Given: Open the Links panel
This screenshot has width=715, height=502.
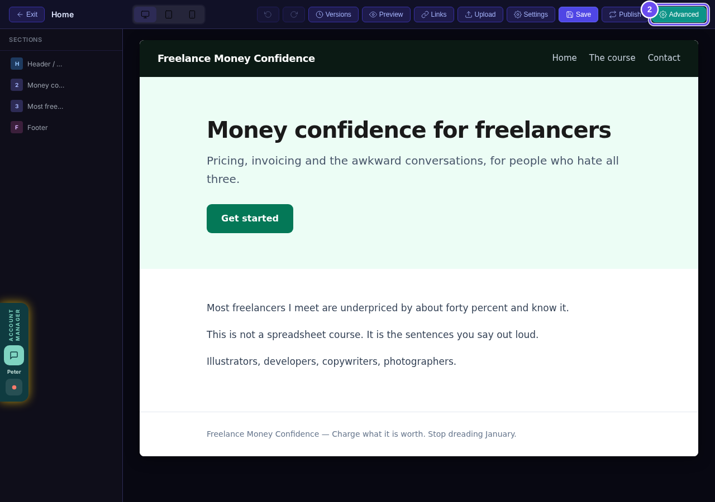Looking at the screenshot, I should point(434,15).
